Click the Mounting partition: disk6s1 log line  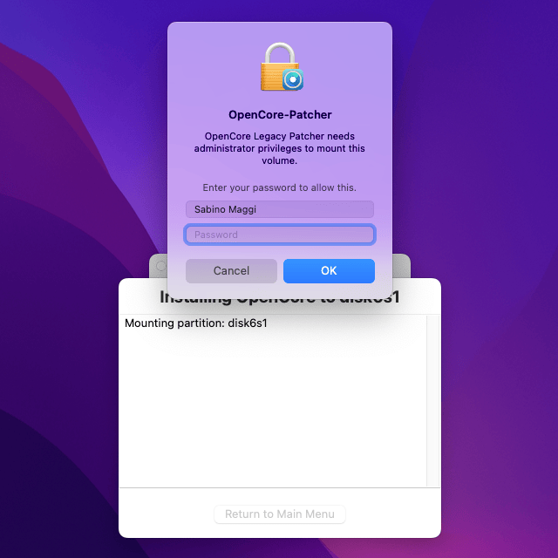click(x=195, y=323)
